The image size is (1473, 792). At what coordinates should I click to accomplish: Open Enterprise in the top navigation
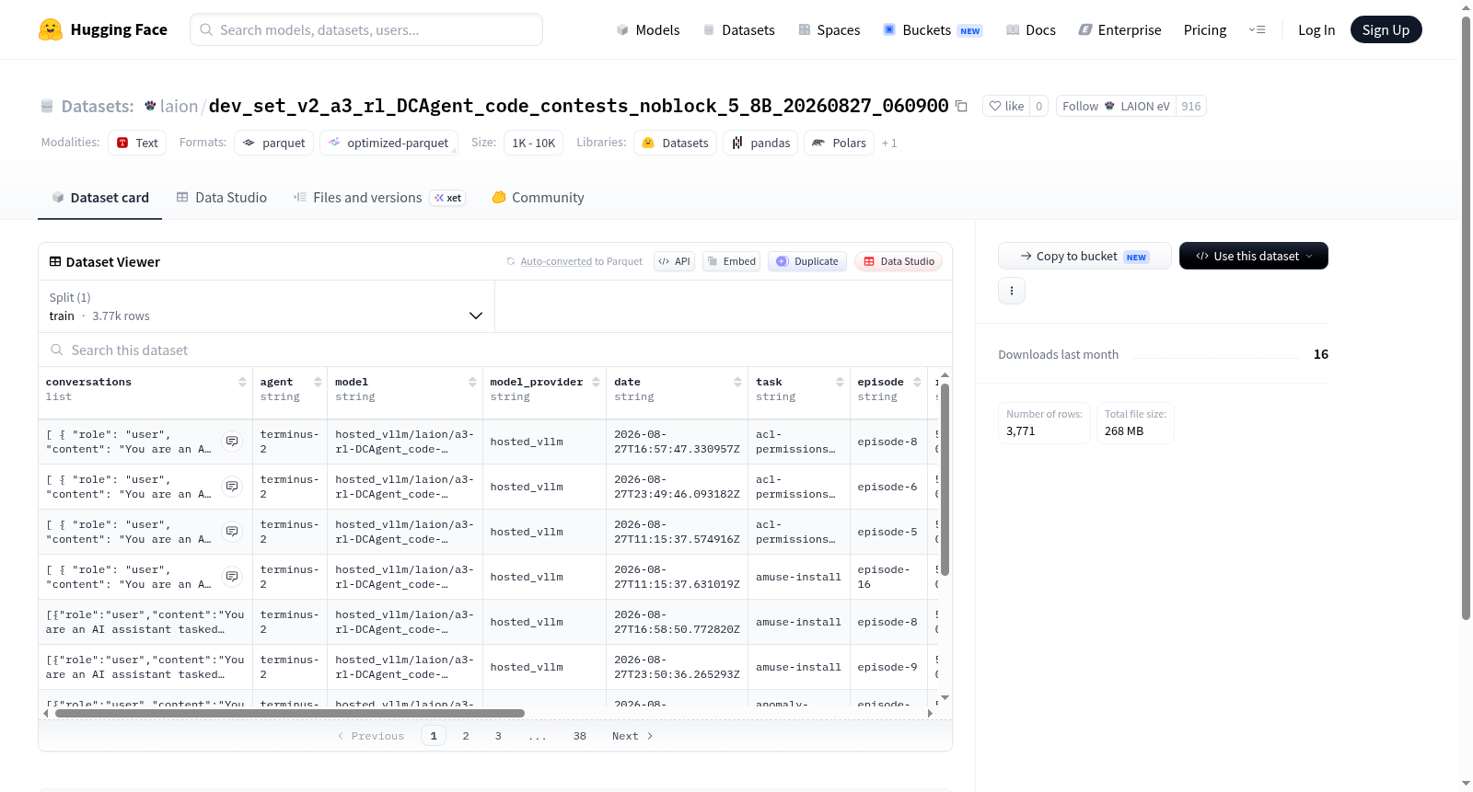coord(1119,29)
